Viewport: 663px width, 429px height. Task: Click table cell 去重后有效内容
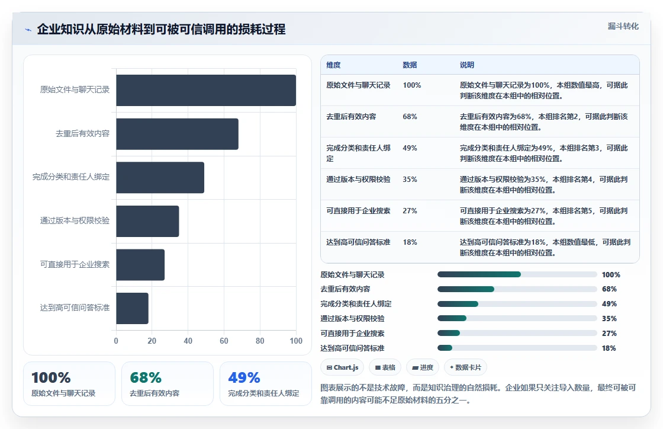(351, 116)
